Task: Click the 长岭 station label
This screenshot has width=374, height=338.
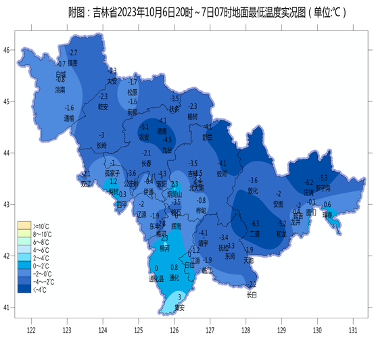Action: [101, 145]
